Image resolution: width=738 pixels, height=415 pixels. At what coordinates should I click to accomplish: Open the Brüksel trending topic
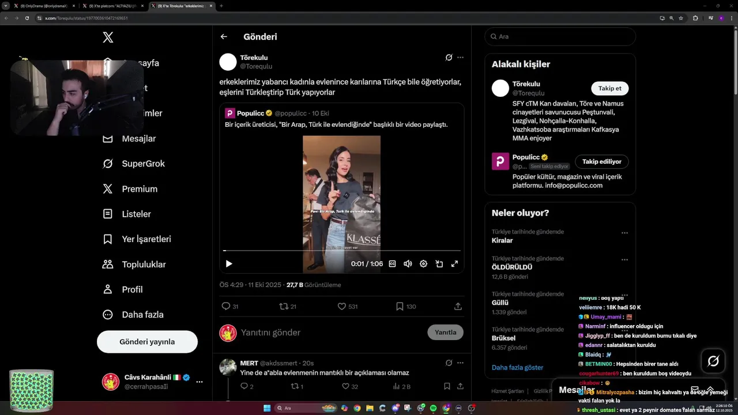click(x=503, y=338)
